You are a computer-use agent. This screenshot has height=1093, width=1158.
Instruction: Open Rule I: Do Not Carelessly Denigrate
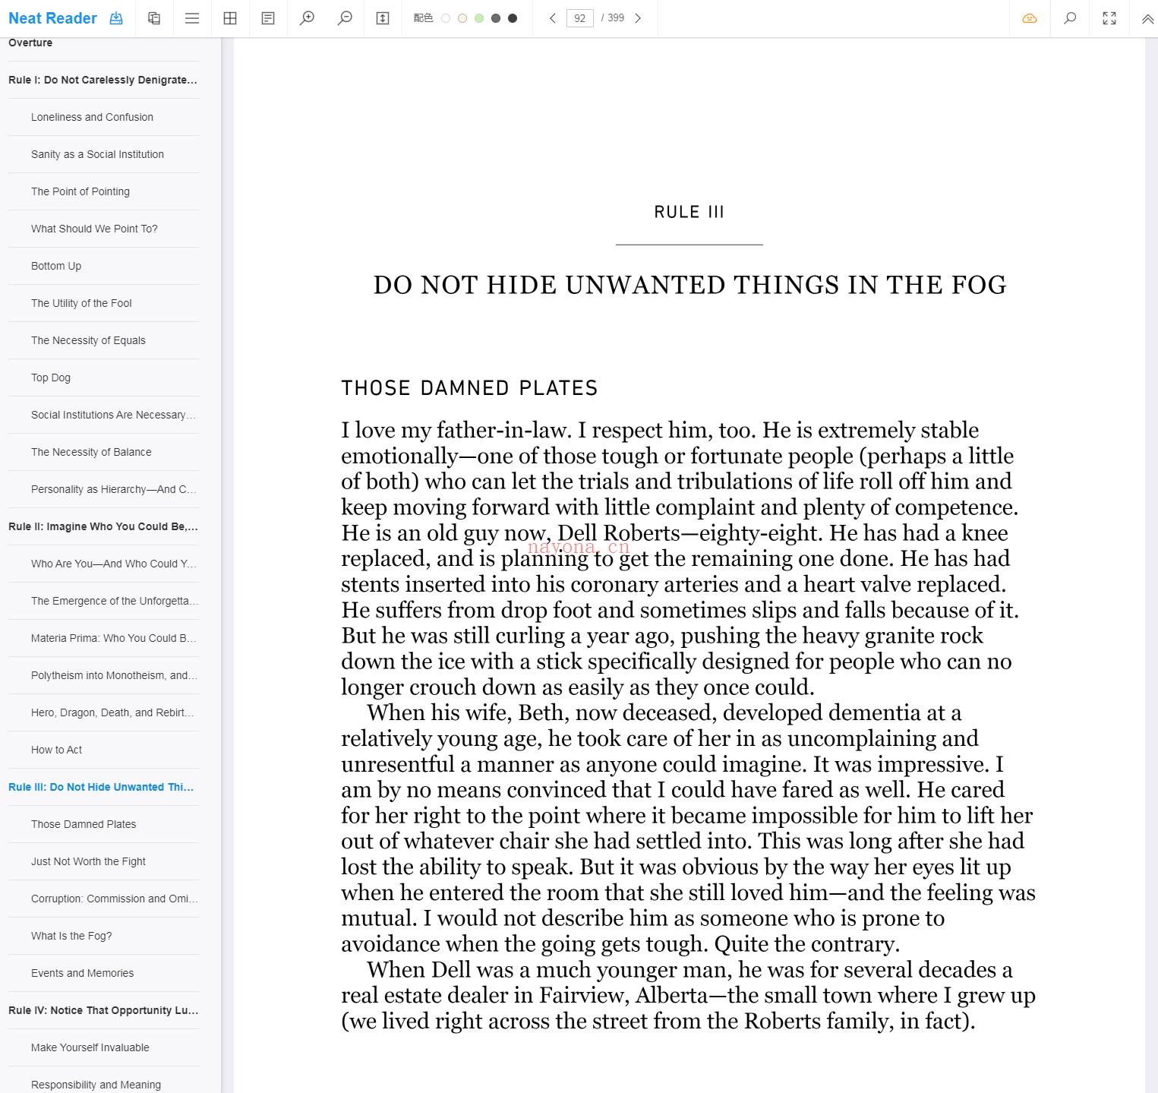(x=103, y=80)
